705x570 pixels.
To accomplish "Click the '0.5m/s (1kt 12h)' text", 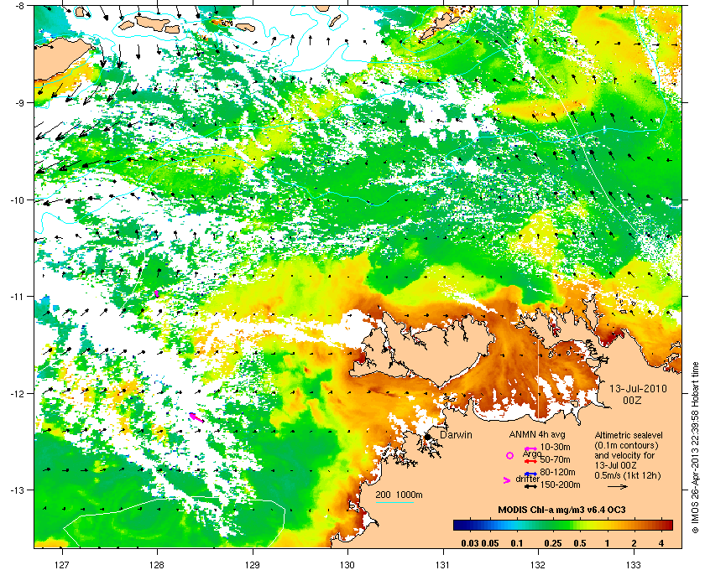I will pyautogui.click(x=628, y=475).
